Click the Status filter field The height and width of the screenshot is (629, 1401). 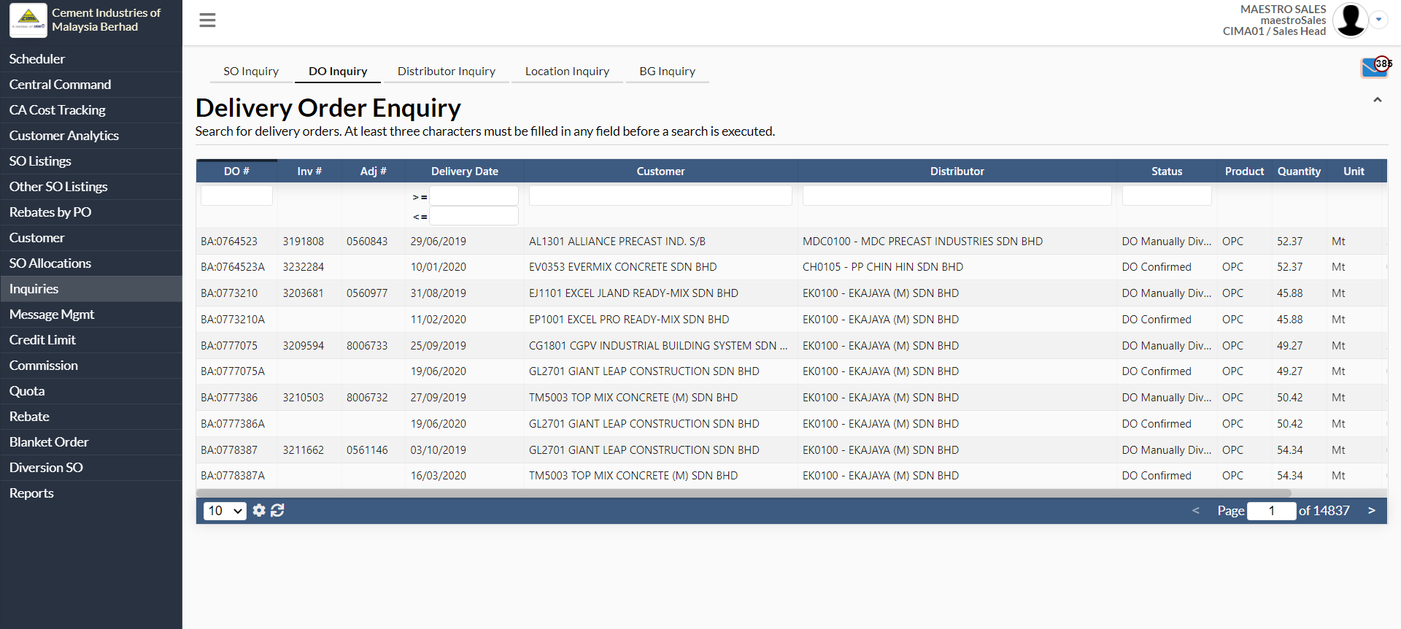tap(1167, 196)
